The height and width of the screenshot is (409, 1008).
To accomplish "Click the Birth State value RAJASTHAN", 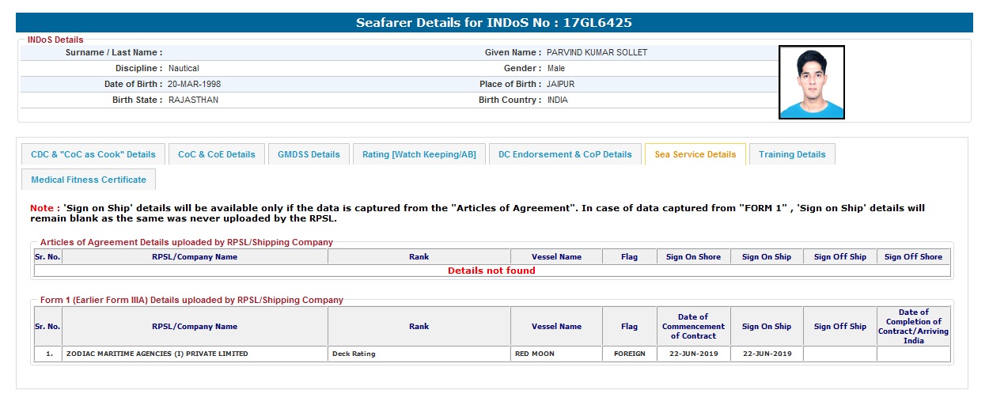I will coord(193,100).
